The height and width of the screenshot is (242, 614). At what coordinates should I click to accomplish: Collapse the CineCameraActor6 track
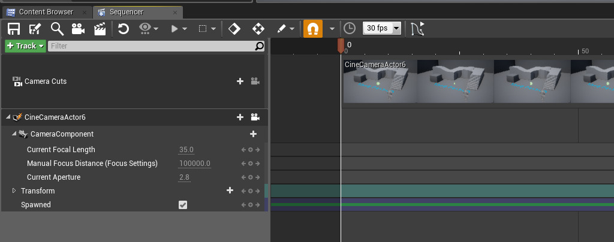pos(8,117)
